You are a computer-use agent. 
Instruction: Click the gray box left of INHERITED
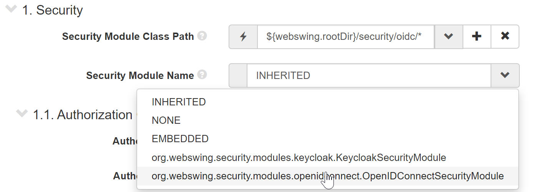(x=238, y=75)
